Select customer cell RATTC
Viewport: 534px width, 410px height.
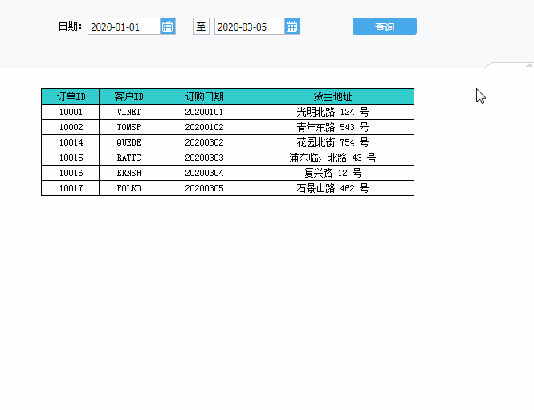click(x=128, y=158)
